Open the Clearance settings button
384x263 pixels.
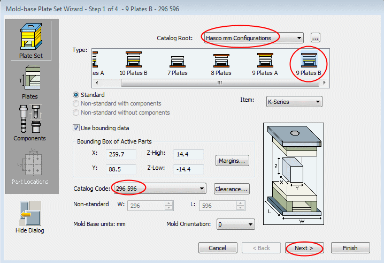pyautogui.click(x=232, y=189)
